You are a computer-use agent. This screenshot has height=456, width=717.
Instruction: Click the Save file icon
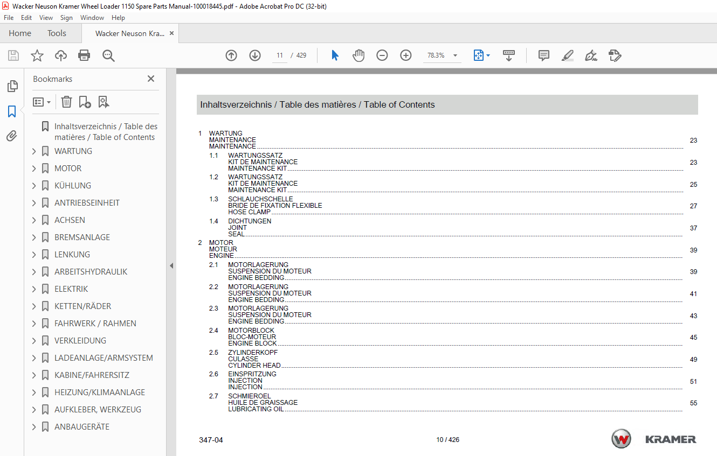coord(13,55)
